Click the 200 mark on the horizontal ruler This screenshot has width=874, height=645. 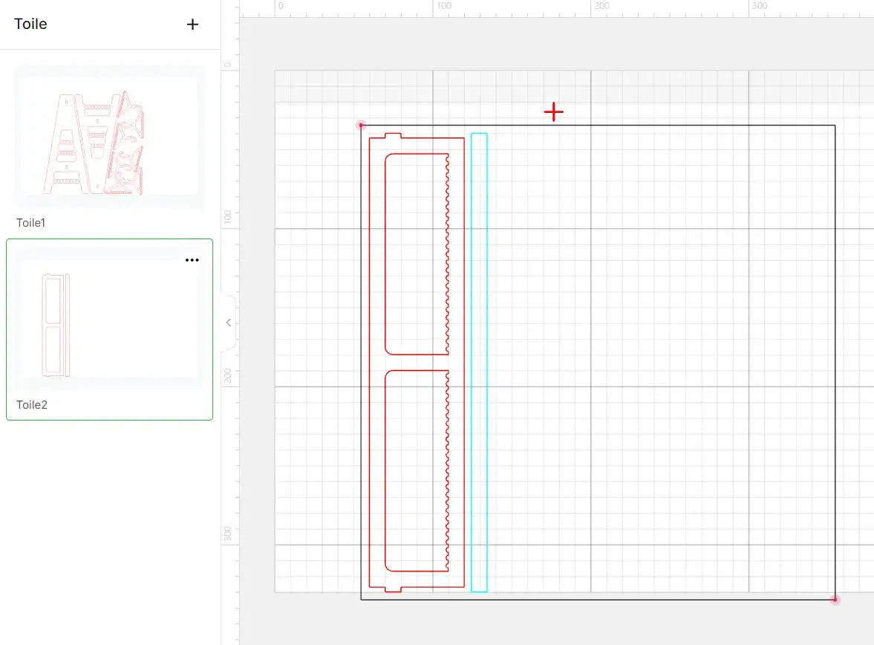pyautogui.click(x=601, y=6)
